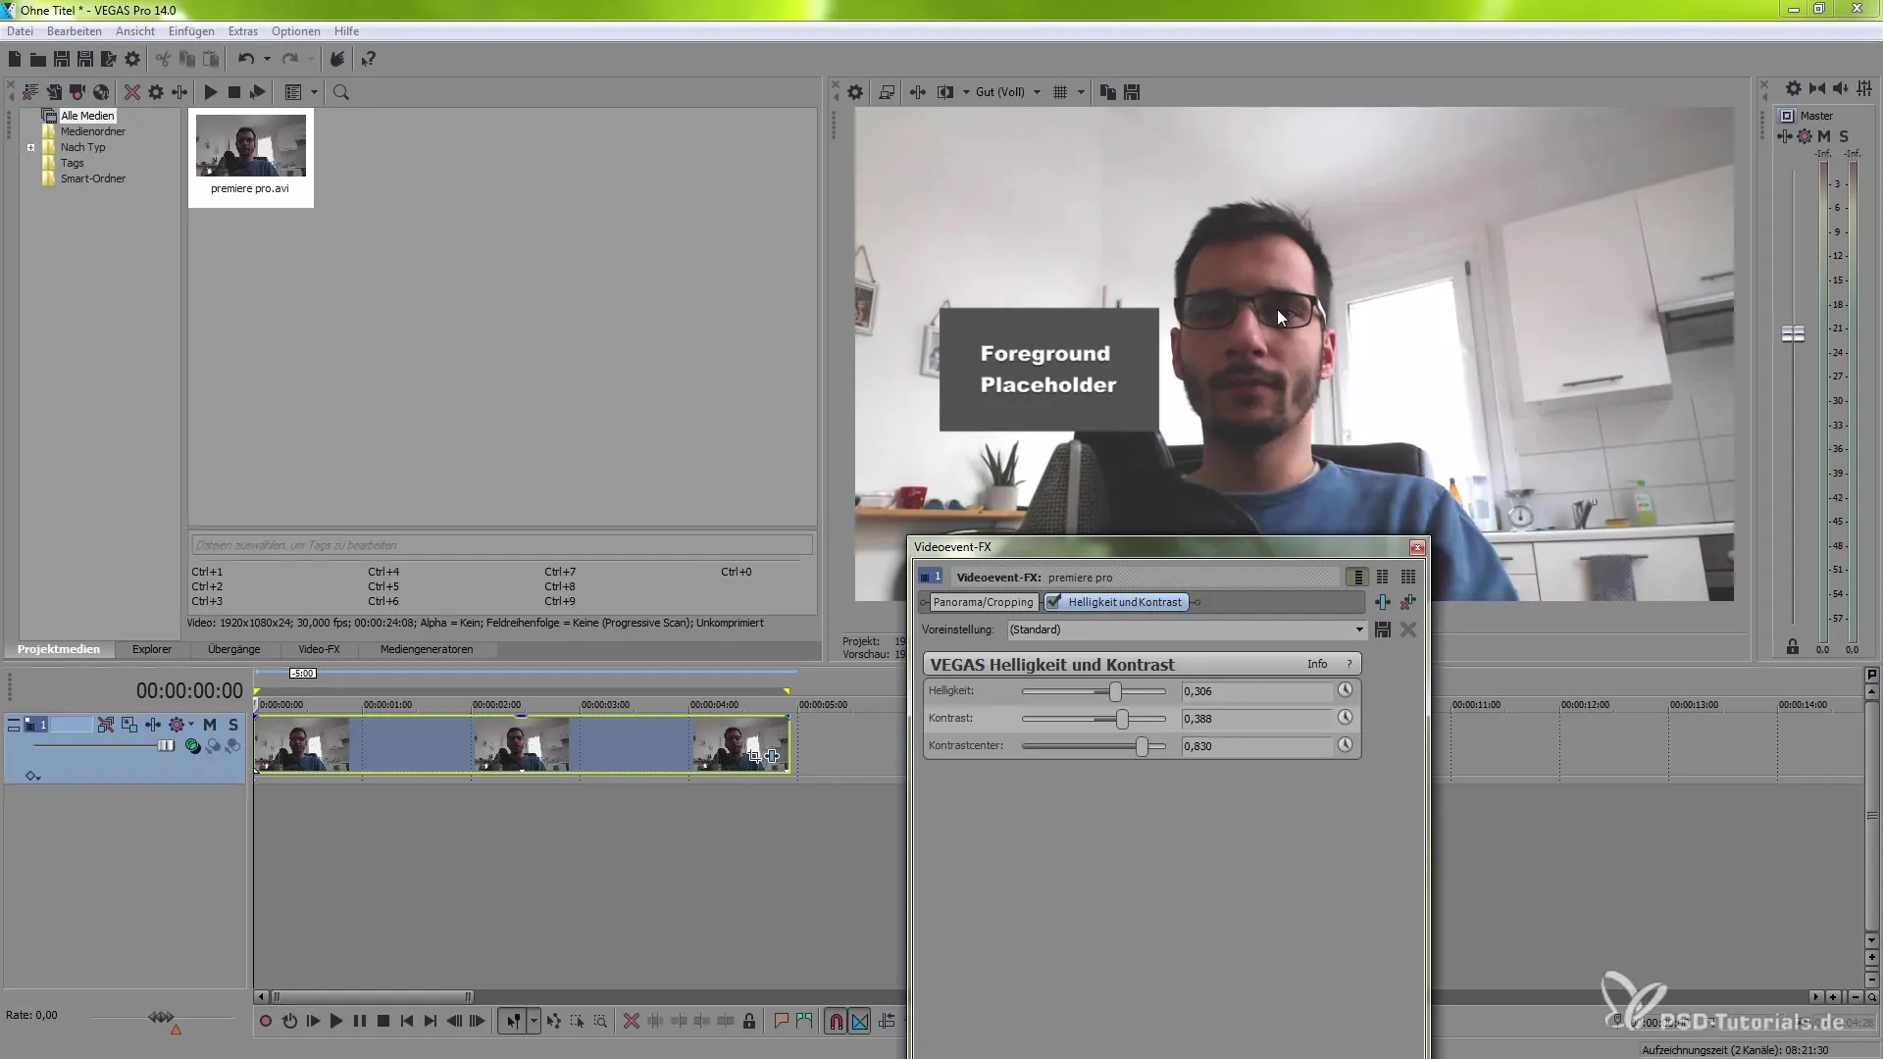Mute the Master bus with M
Screen dimensions: 1883x1059
click(1824, 136)
